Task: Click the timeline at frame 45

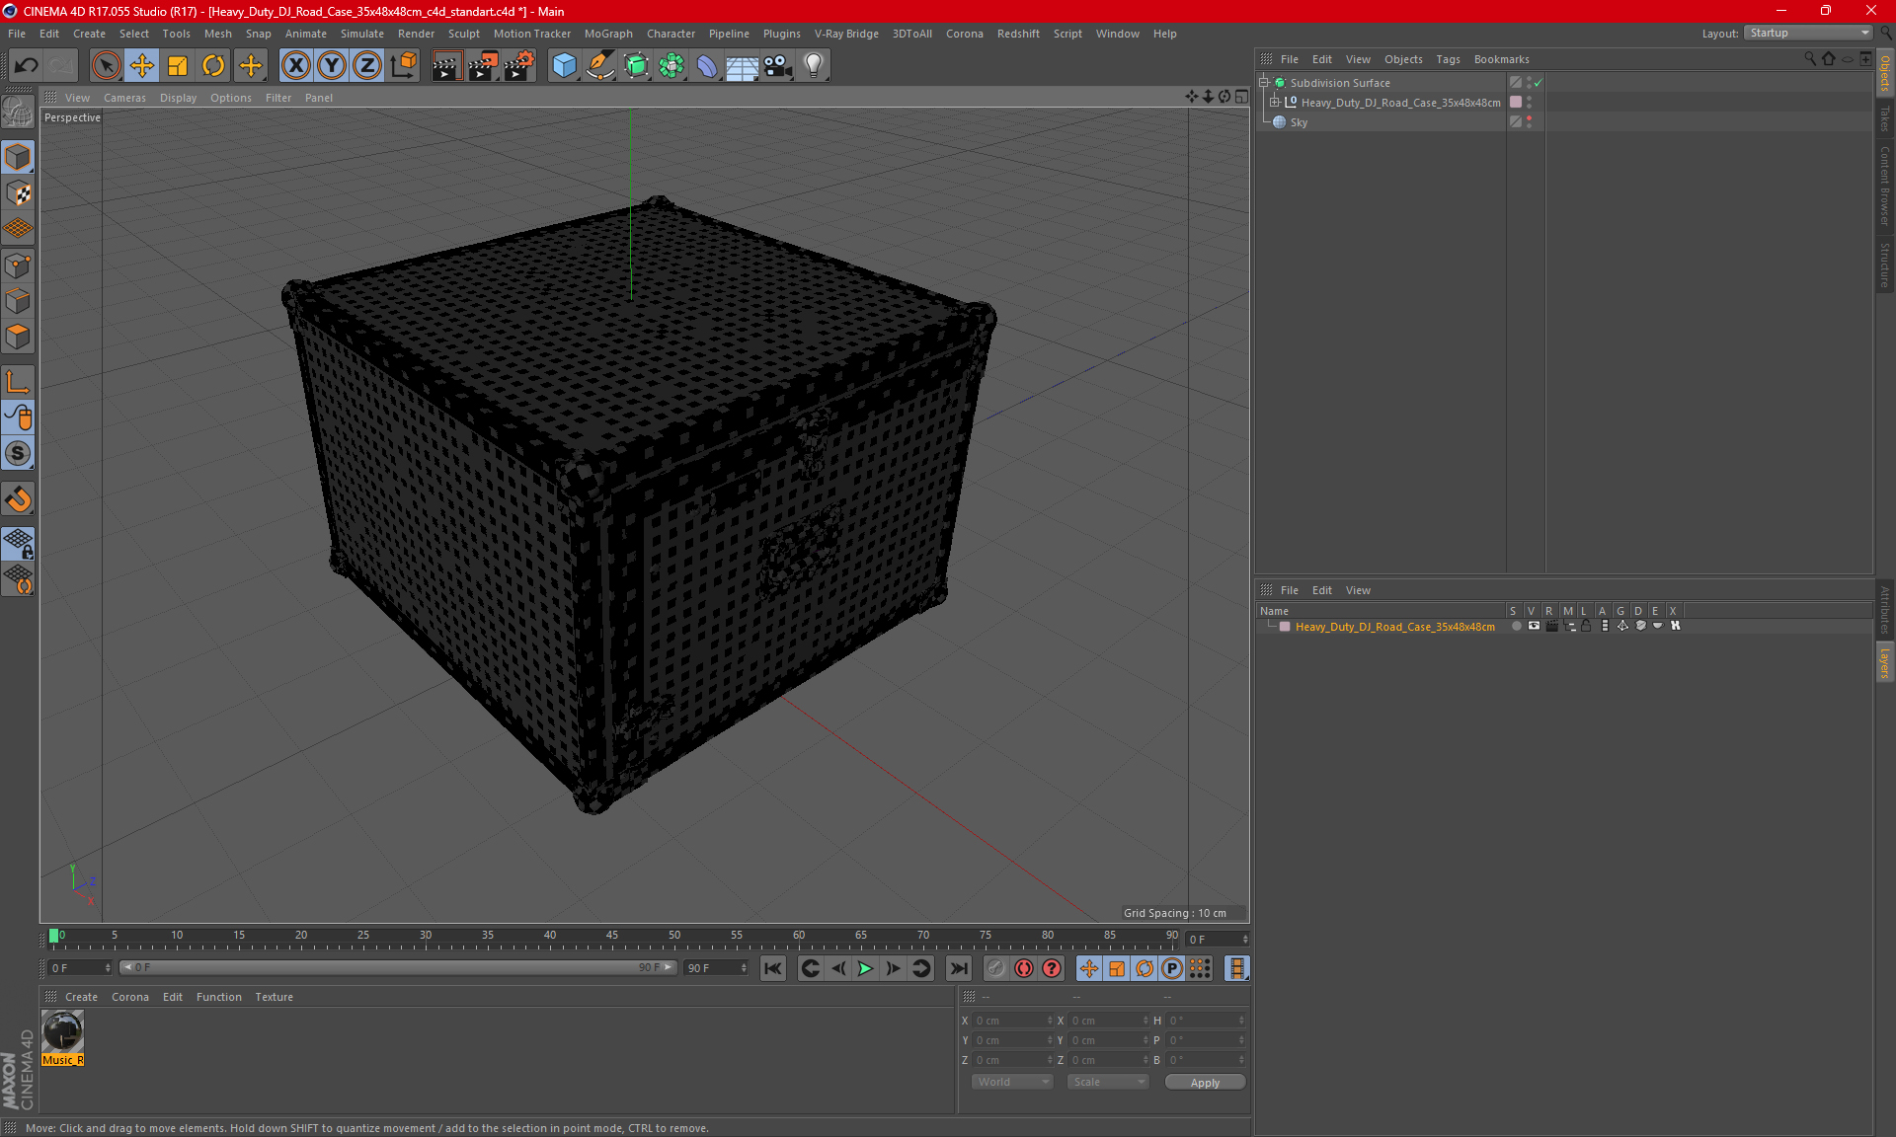Action: 612,937
